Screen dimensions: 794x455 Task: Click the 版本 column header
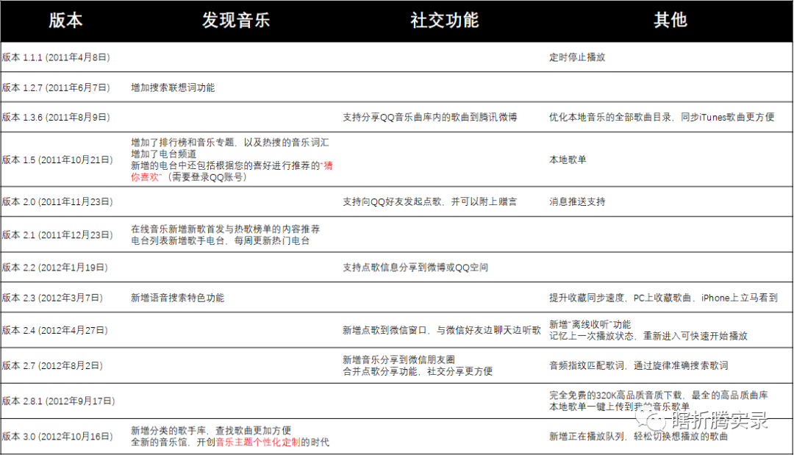point(65,21)
